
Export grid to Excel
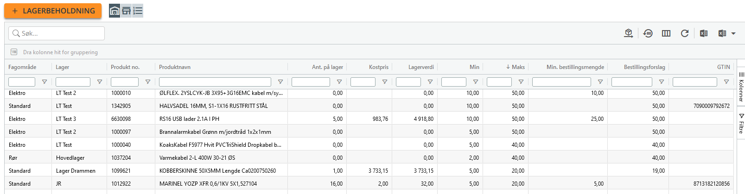click(704, 33)
